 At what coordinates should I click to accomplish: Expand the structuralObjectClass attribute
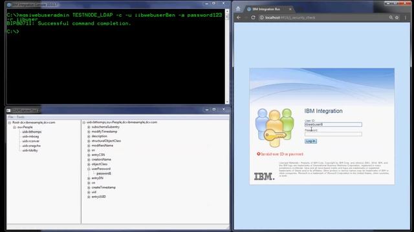[x=89, y=141]
